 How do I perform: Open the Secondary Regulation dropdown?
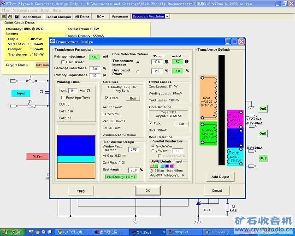coord(167,16)
